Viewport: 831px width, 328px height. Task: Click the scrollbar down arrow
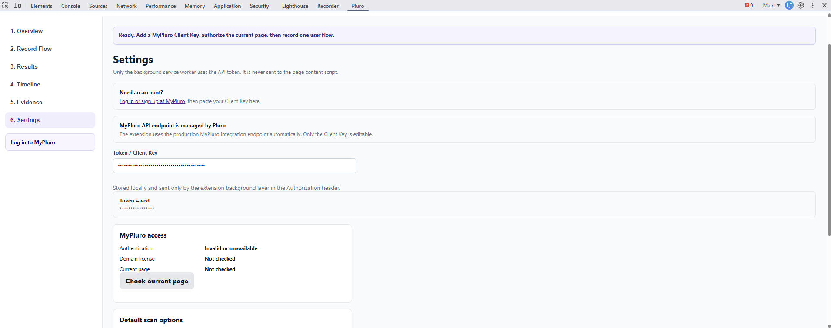point(829,326)
